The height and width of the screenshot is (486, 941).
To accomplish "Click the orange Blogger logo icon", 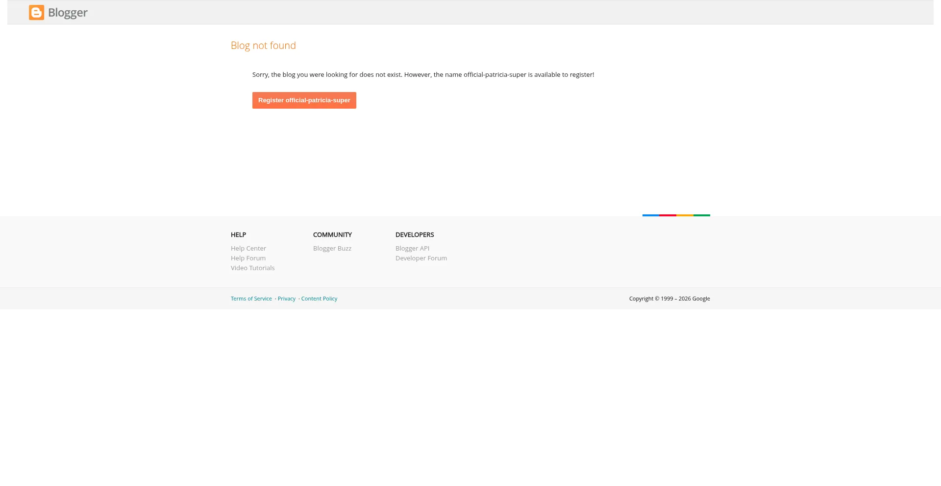I will coord(36,13).
